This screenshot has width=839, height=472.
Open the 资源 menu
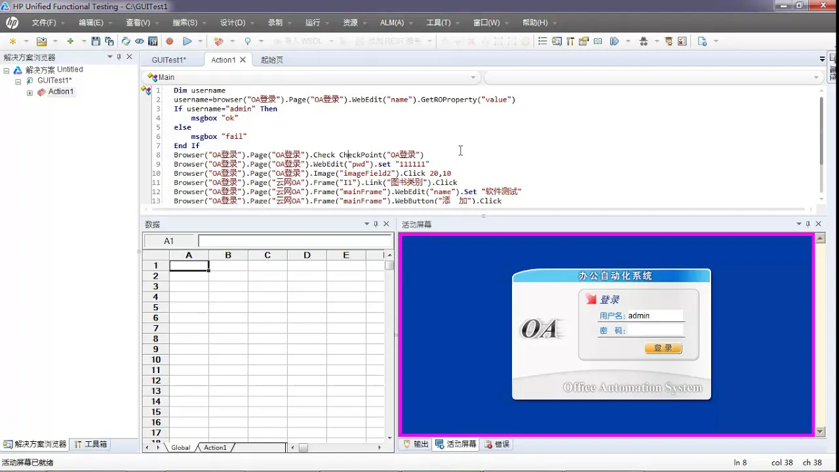click(350, 23)
